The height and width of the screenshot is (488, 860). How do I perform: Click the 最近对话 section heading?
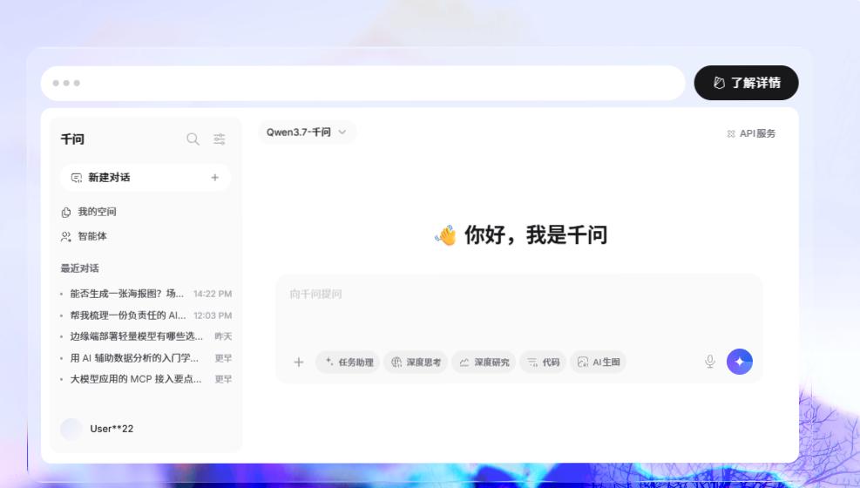point(79,268)
